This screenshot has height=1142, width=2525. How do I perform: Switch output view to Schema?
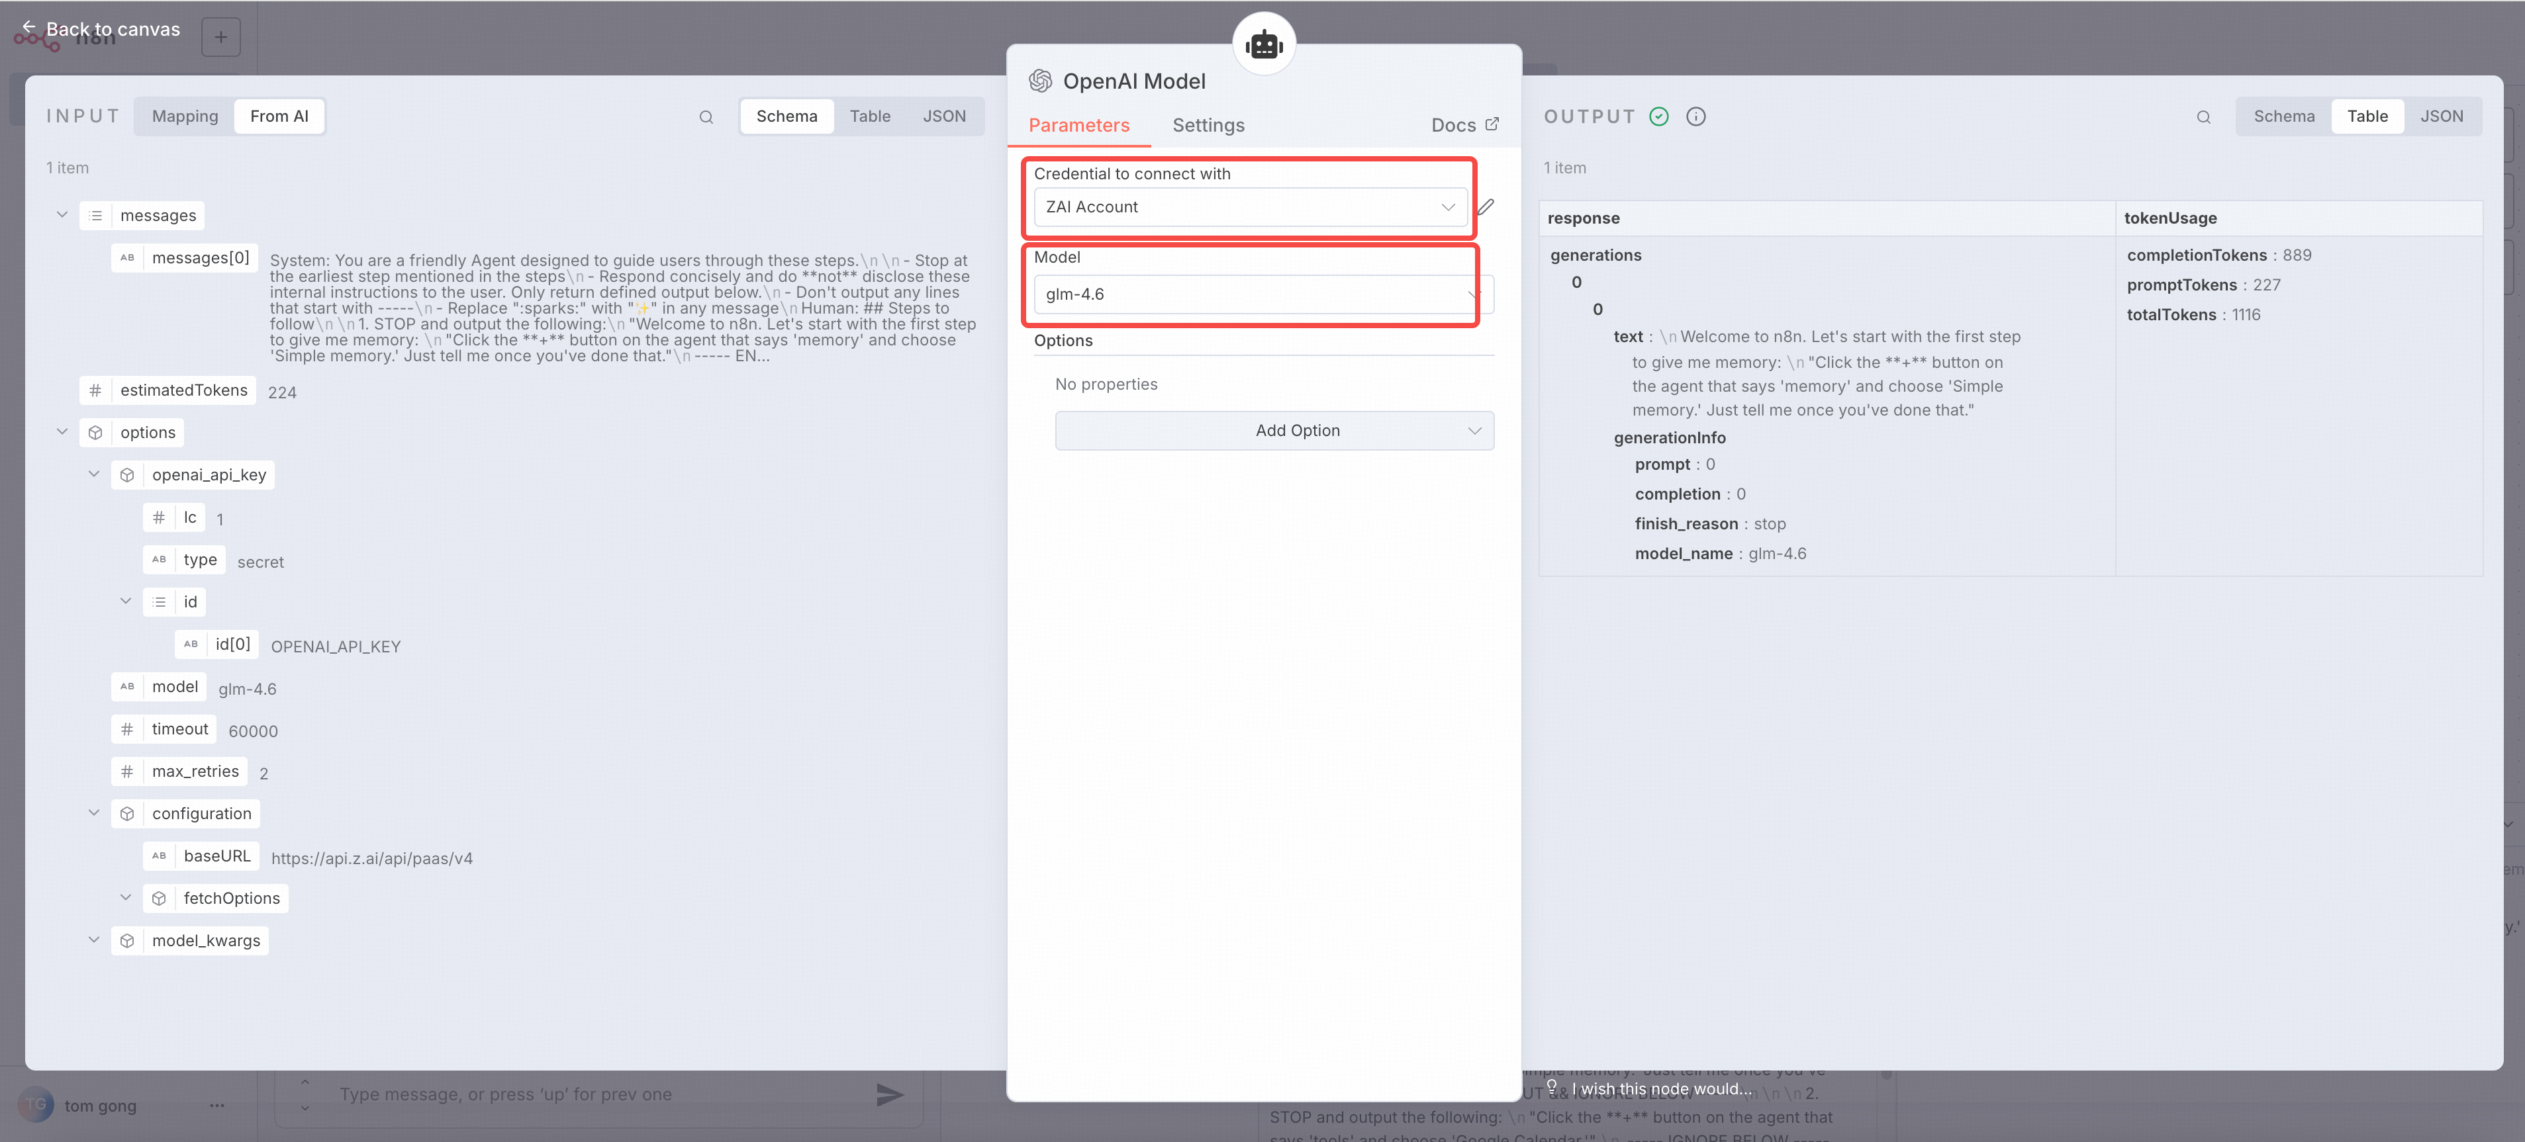tap(2283, 116)
